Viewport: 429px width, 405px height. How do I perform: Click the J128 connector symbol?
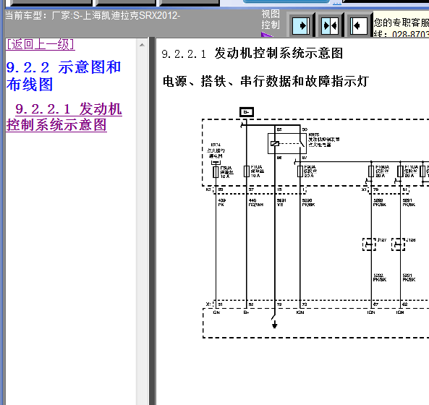(398, 244)
